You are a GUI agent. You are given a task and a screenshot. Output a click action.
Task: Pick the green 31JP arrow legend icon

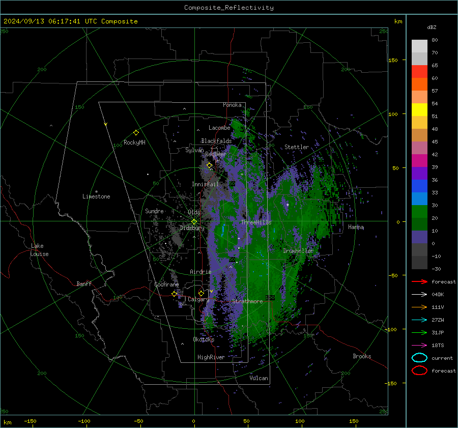[x=419, y=332]
